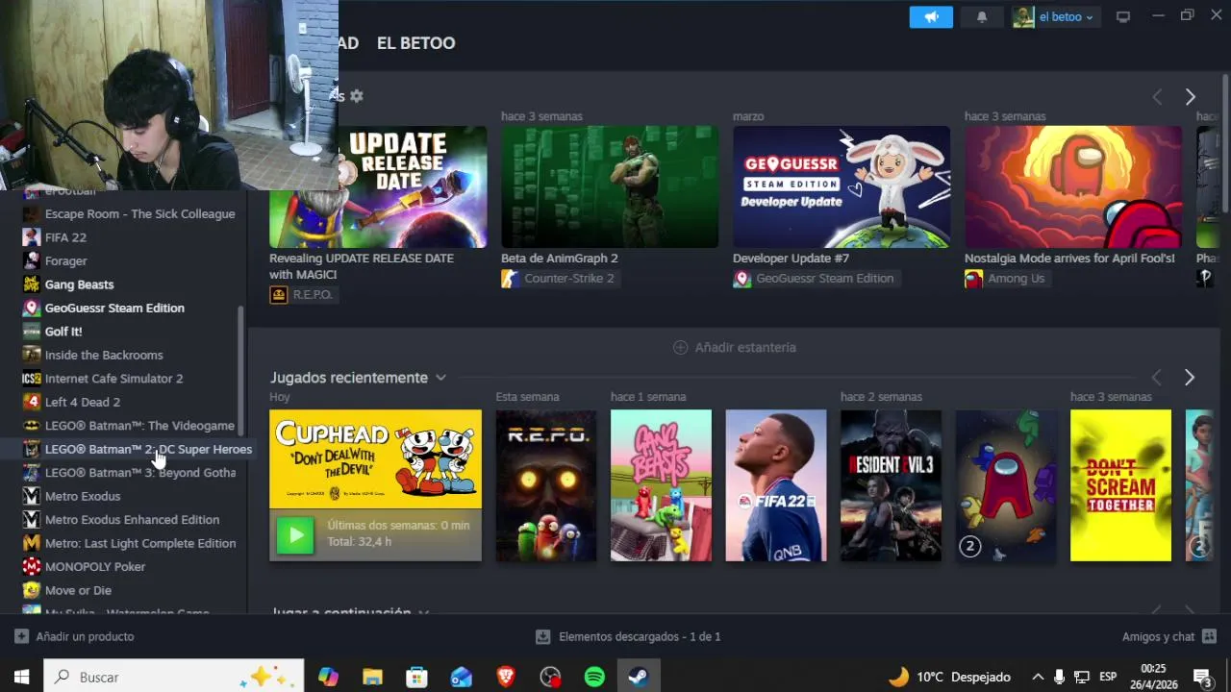This screenshot has height=692, width=1231.
Task: Open Elementos descargados downloads status
Action: (628, 637)
